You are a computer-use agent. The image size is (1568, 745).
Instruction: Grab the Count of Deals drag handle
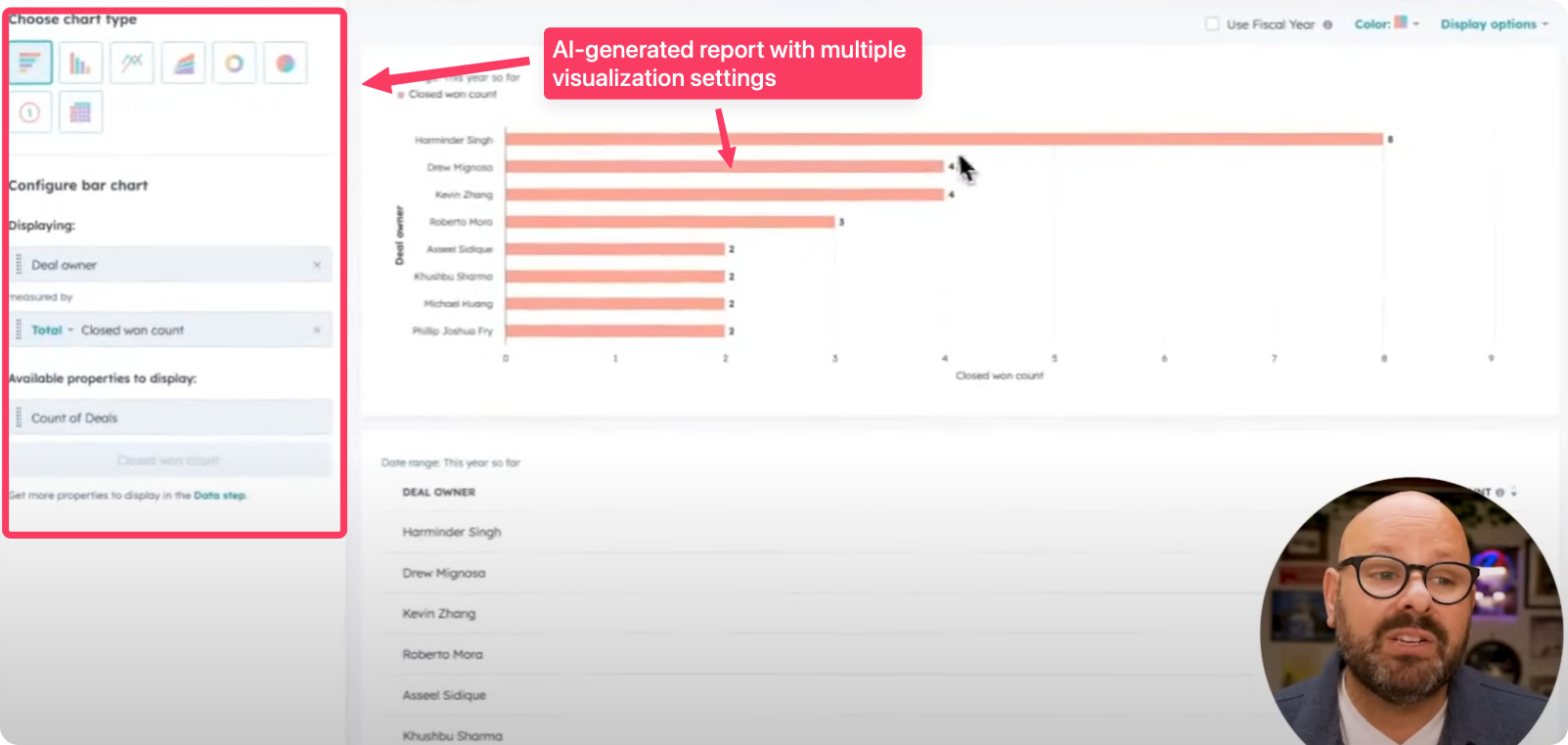coord(19,417)
